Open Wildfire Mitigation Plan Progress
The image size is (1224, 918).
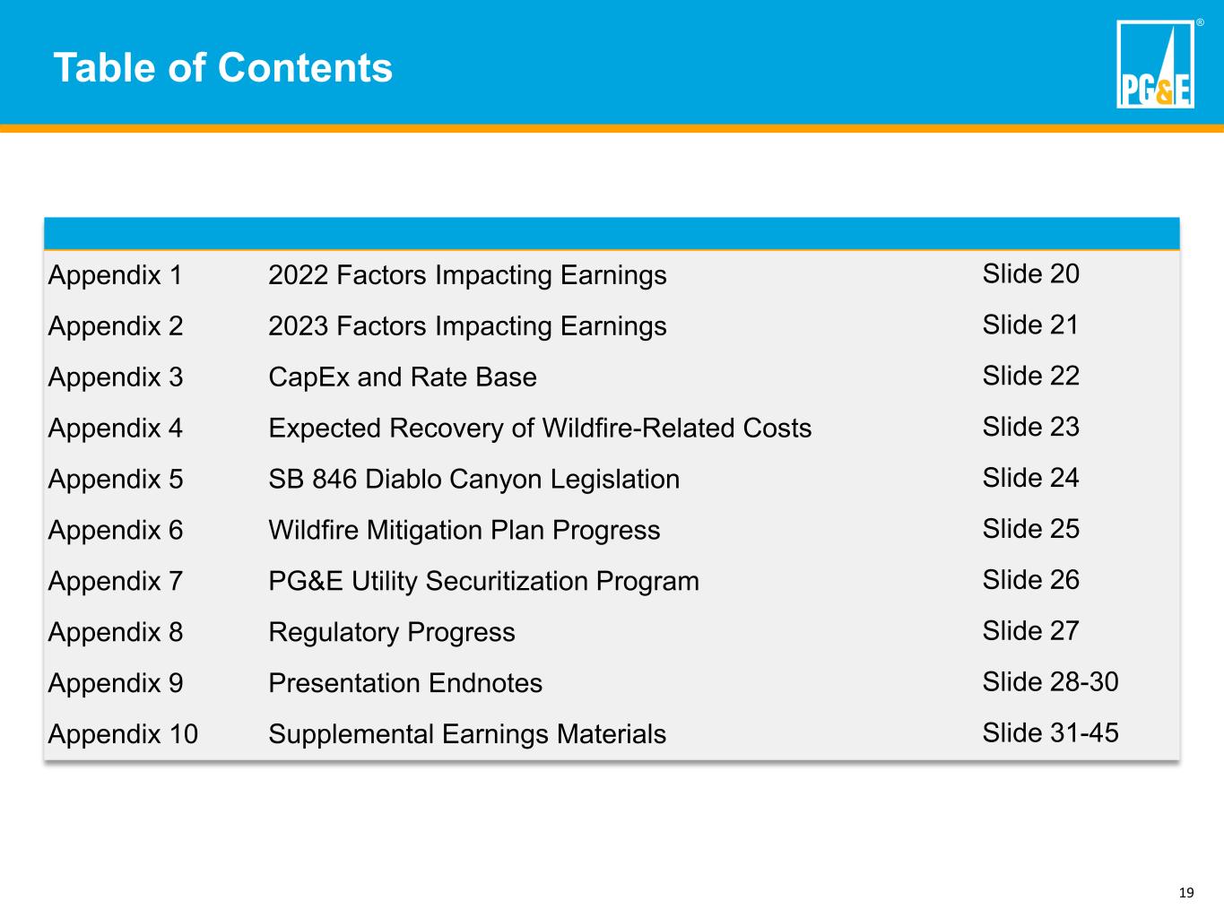464,531
